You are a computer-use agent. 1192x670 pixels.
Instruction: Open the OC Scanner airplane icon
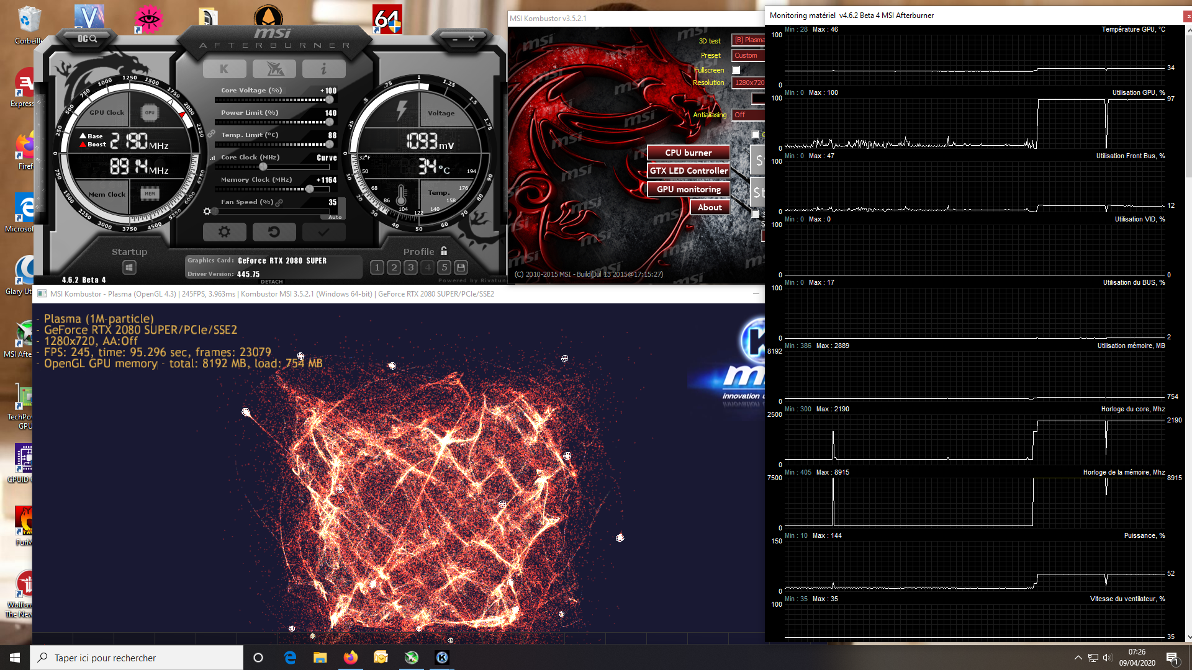274,69
